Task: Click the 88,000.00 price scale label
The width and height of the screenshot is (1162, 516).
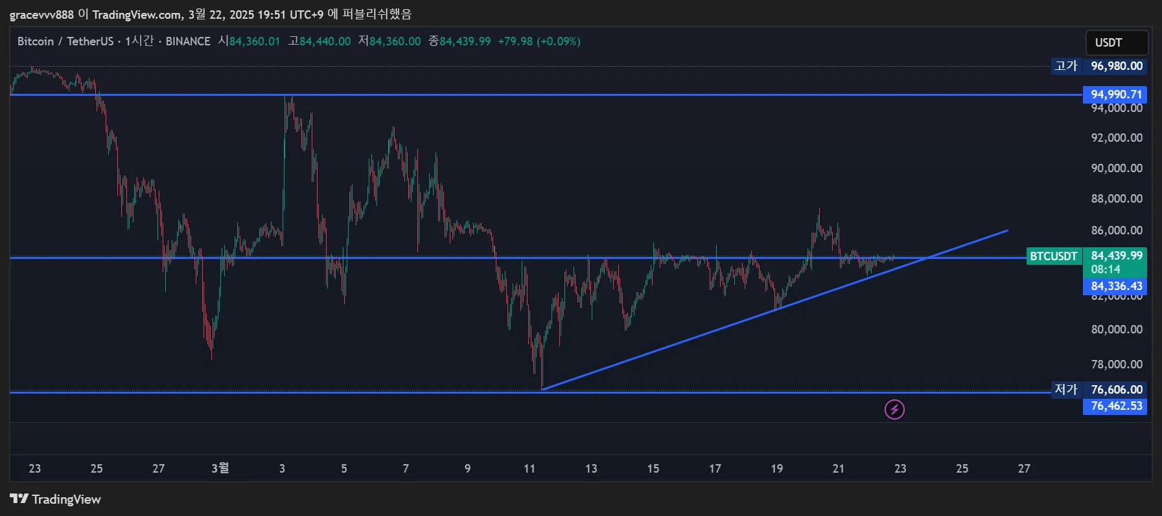Action: point(1117,199)
